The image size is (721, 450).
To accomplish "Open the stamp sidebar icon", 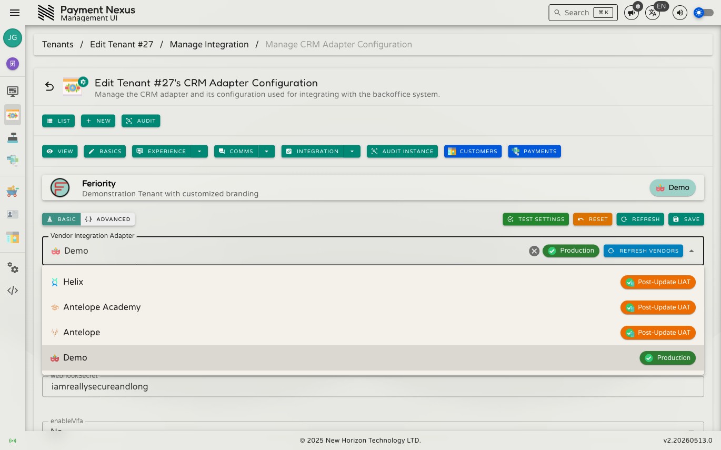I will click(x=13, y=137).
